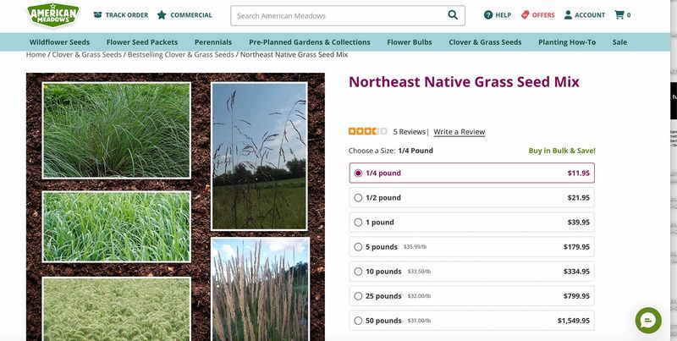Viewport: 677px width, 341px height.
Task: Select the 50 pounds size option
Action: point(472,321)
